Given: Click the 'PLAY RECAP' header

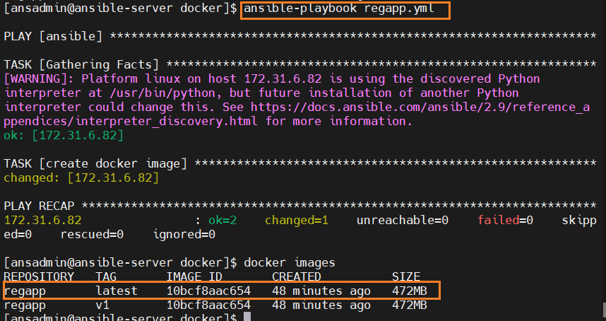Looking at the screenshot, I should point(39,206).
